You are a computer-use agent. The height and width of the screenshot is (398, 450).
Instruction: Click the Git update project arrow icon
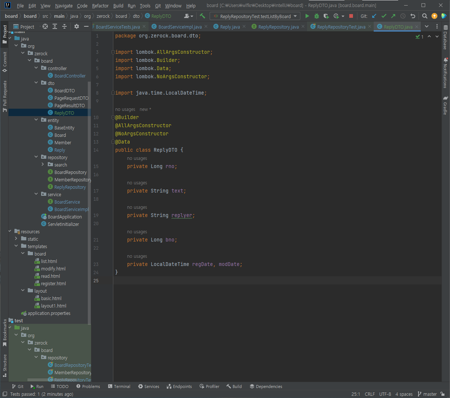point(374,16)
